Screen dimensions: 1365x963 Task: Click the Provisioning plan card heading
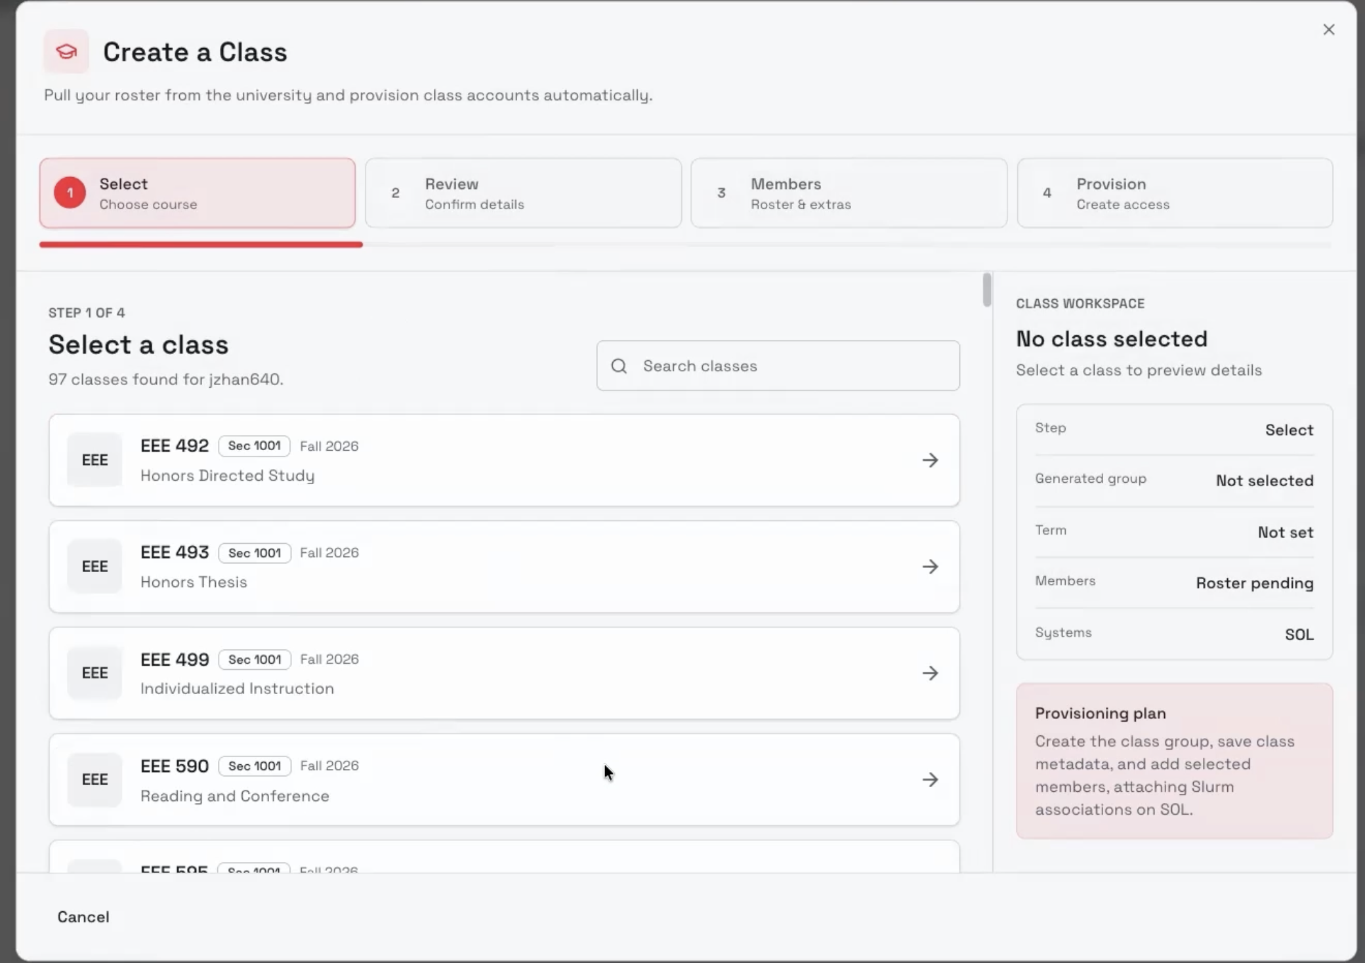1101,714
